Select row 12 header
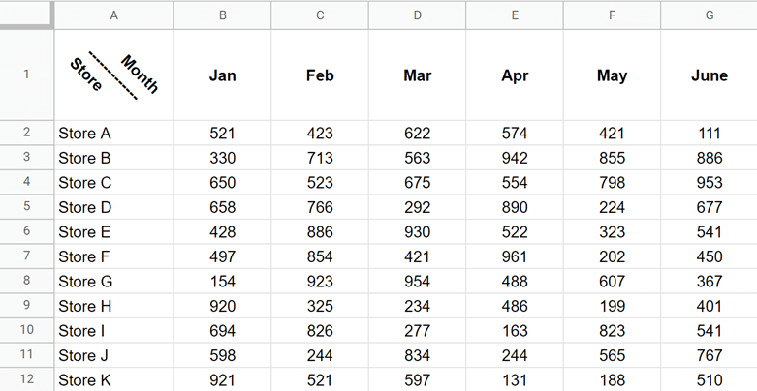Viewport: 757px width, 391px height. 26,379
